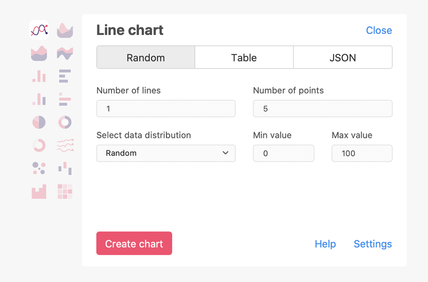The width and height of the screenshot is (428, 282).
Task: Focus the Max value input field
Action: (362, 153)
